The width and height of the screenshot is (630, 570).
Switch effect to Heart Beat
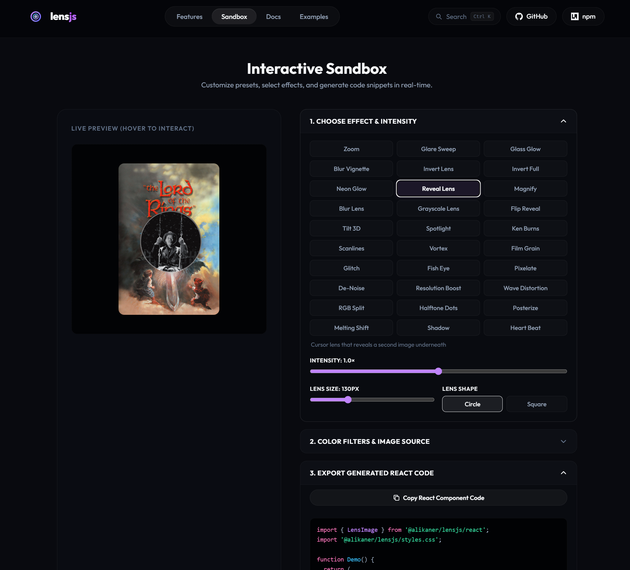[525, 328]
